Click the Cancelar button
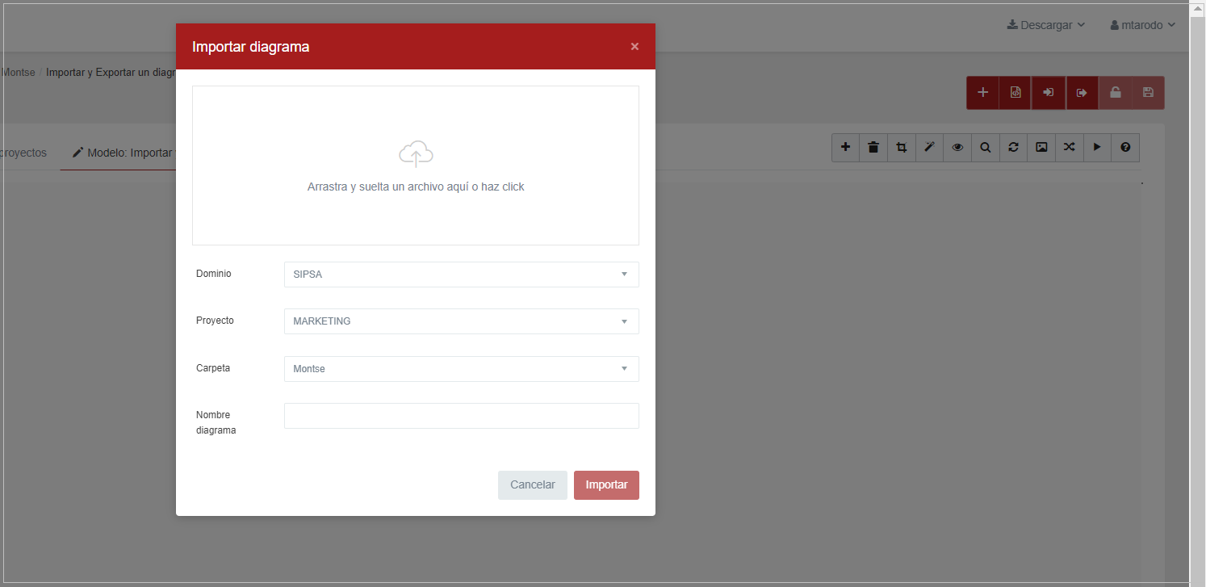1206x587 pixels. coord(532,485)
